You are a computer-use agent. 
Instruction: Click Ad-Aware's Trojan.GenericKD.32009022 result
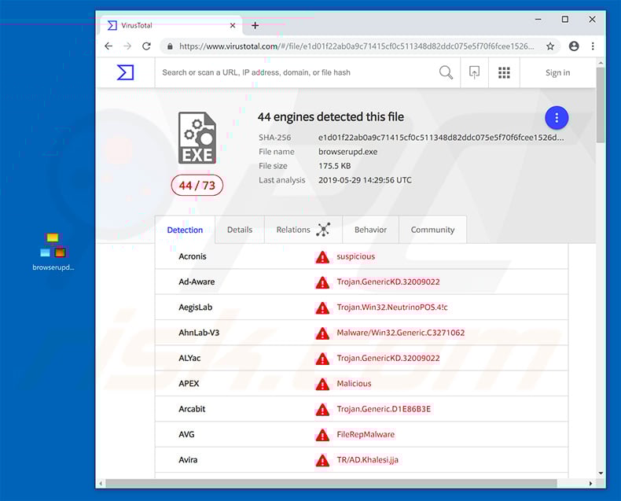click(x=388, y=282)
